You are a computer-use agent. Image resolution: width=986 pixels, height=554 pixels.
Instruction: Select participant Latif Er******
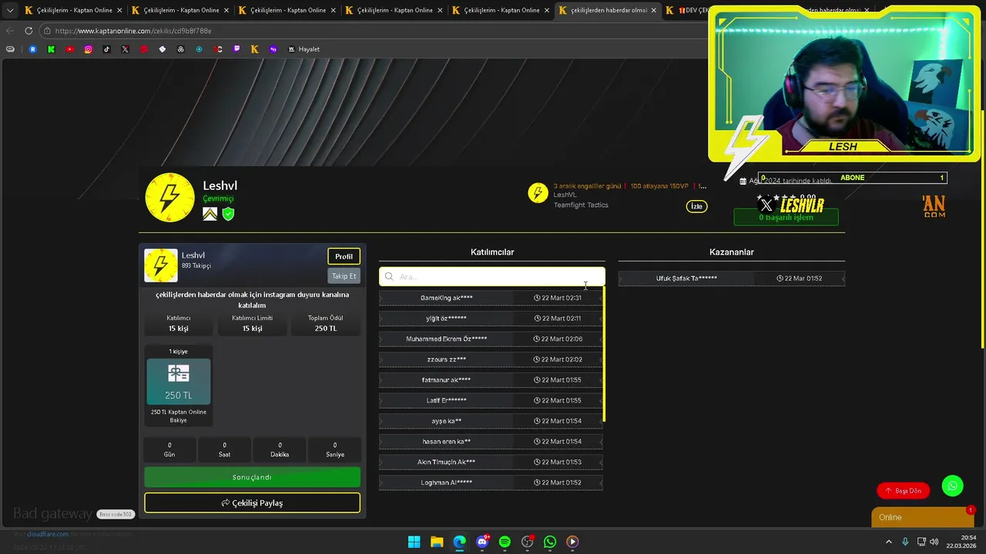pyautogui.click(x=491, y=400)
